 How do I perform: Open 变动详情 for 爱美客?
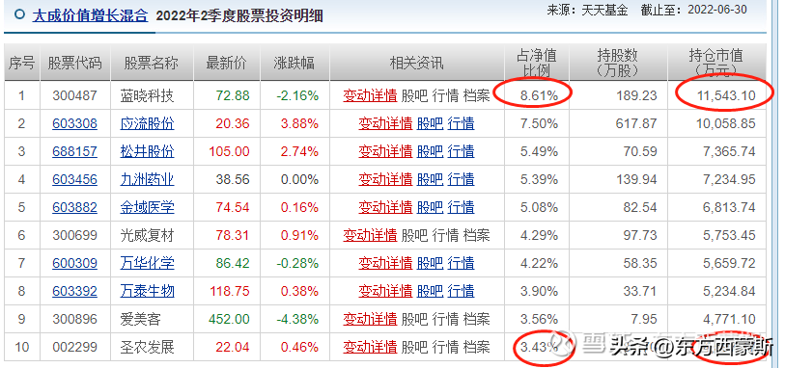coord(370,319)
